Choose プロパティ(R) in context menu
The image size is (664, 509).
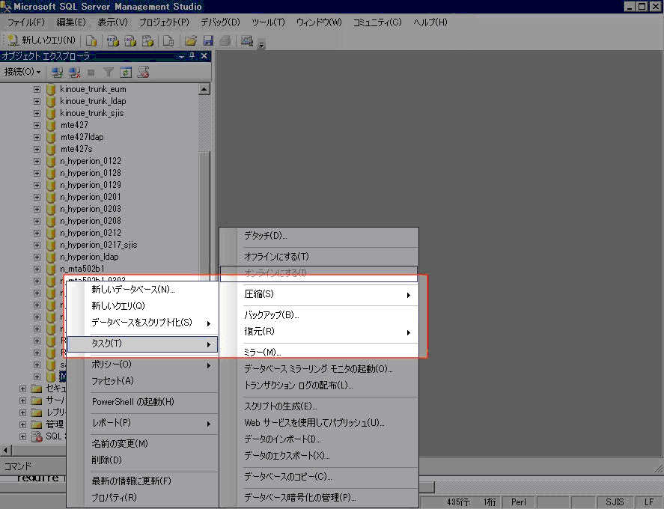[x=142, y=498]
